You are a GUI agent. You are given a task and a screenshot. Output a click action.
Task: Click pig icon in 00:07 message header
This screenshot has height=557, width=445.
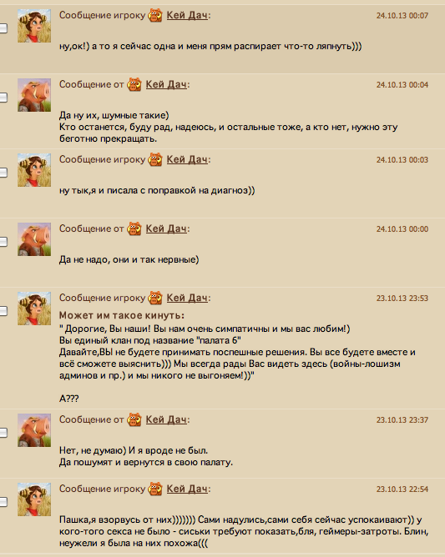155,15
